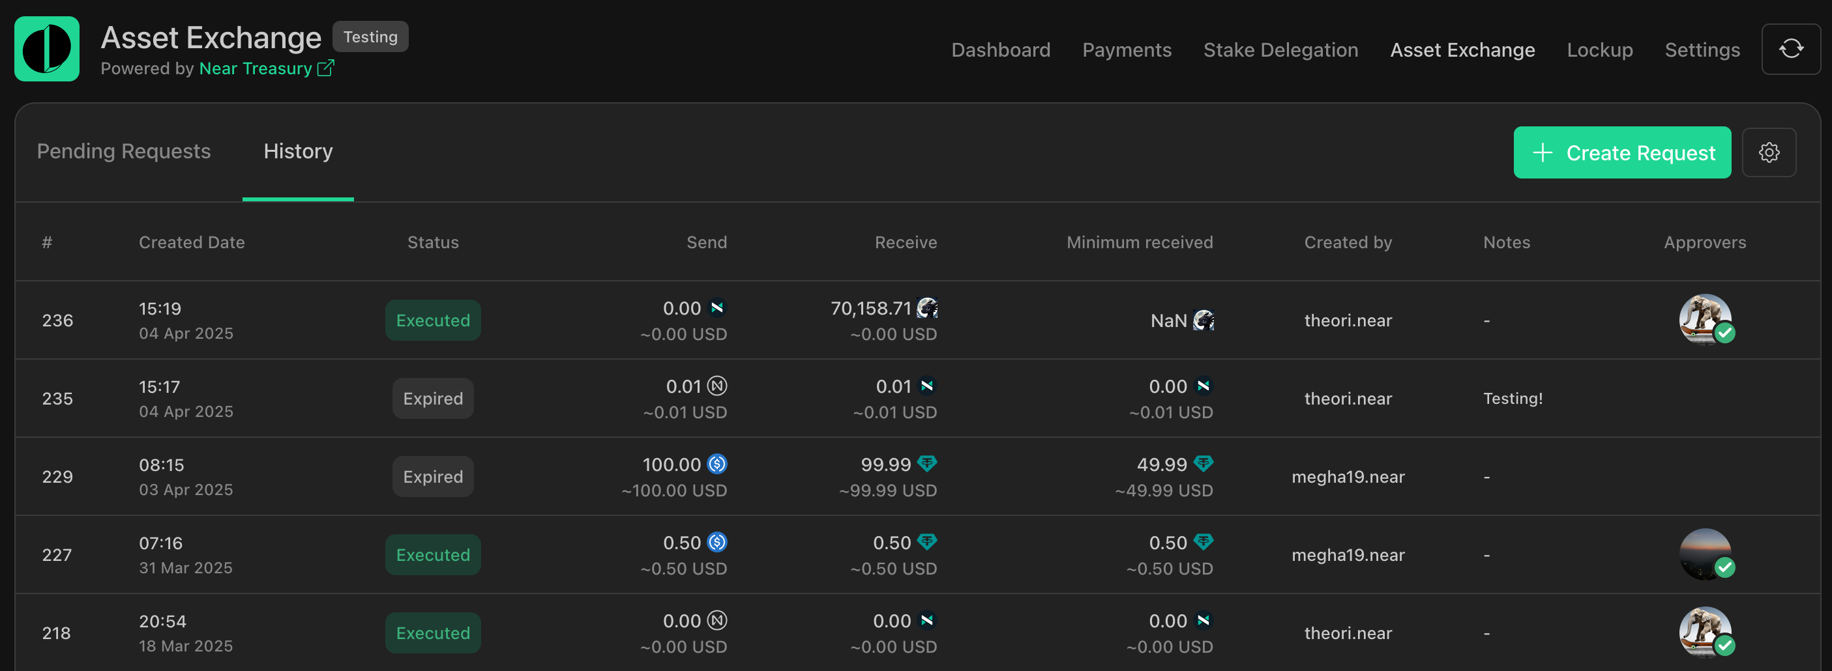Click minimum received token icon in row 235
1832x671 pixels.
point(1203,386)
